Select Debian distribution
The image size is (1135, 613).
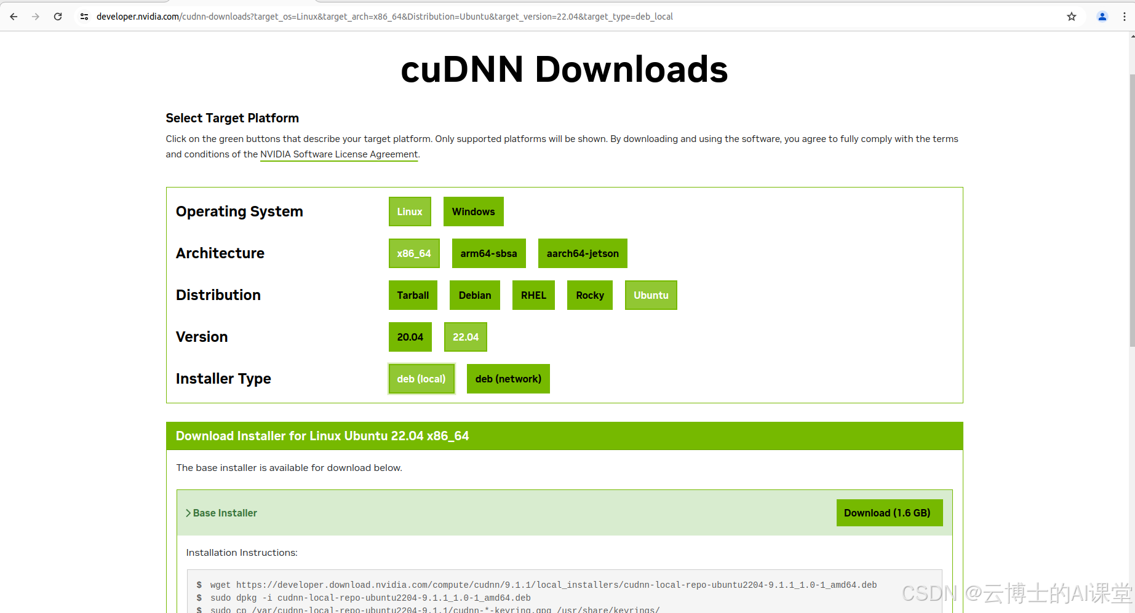point(475,295)
